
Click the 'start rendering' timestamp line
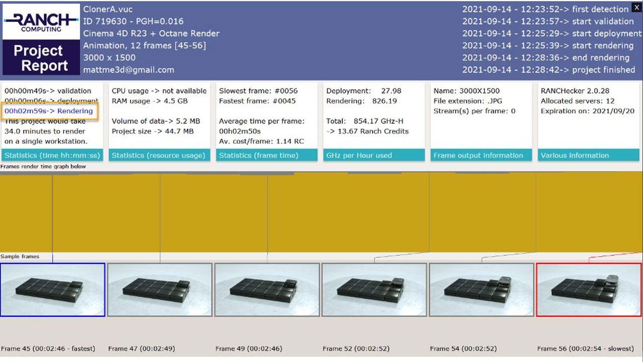[x=548, y=45]
